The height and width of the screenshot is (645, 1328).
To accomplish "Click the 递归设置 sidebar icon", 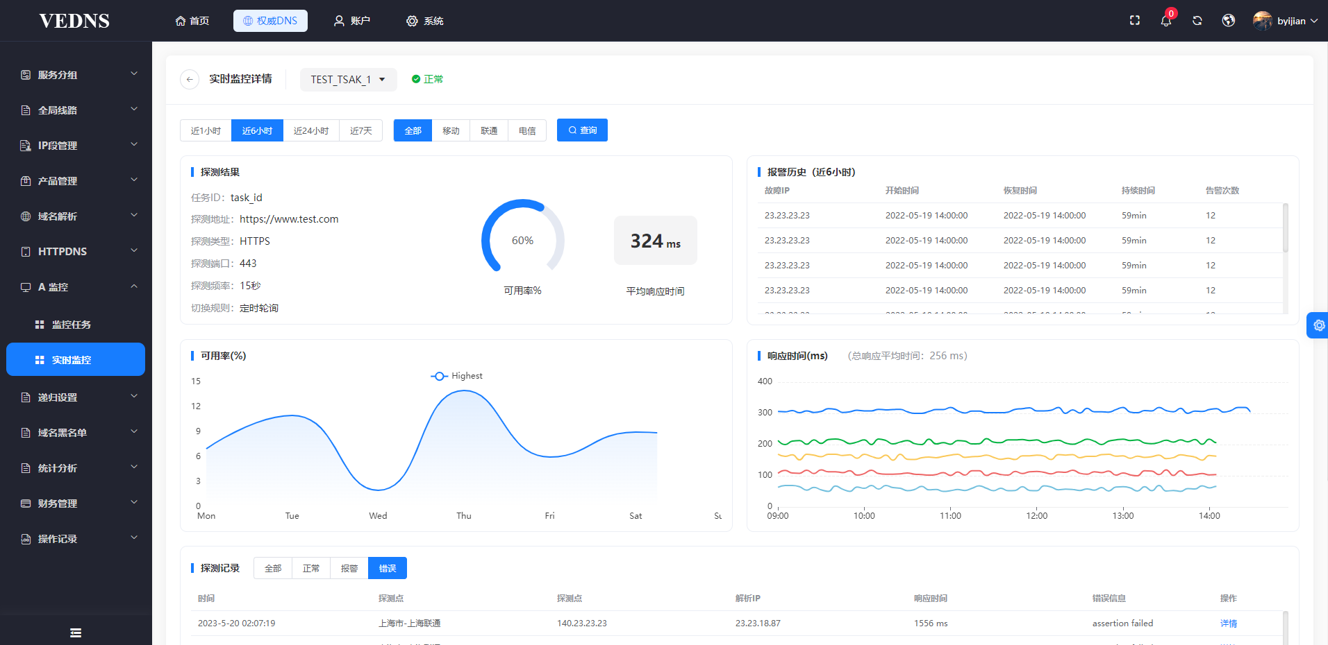I will (x=26, y=397).
